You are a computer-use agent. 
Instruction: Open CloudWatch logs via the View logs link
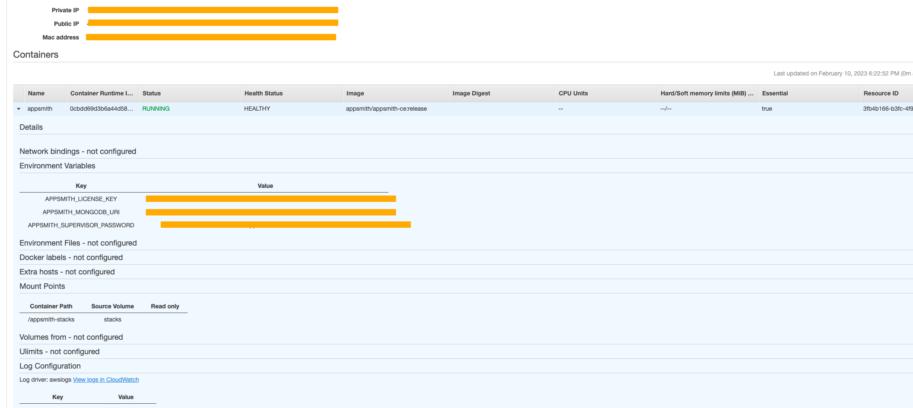click(x=106, y=379)
